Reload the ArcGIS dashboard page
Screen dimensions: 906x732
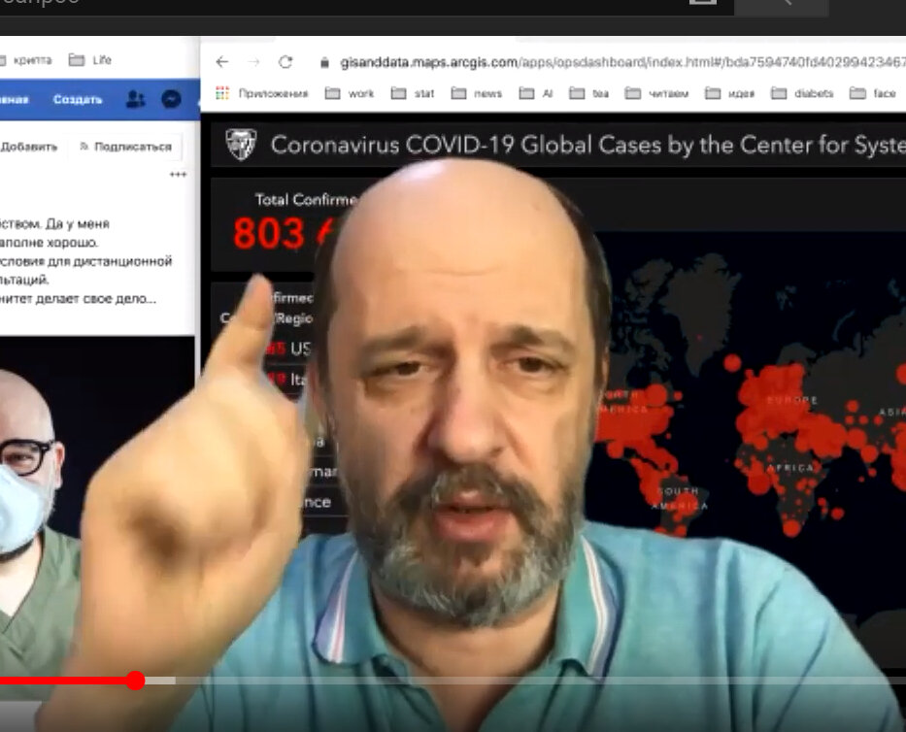pyautogui.click(x=285, y=62)
